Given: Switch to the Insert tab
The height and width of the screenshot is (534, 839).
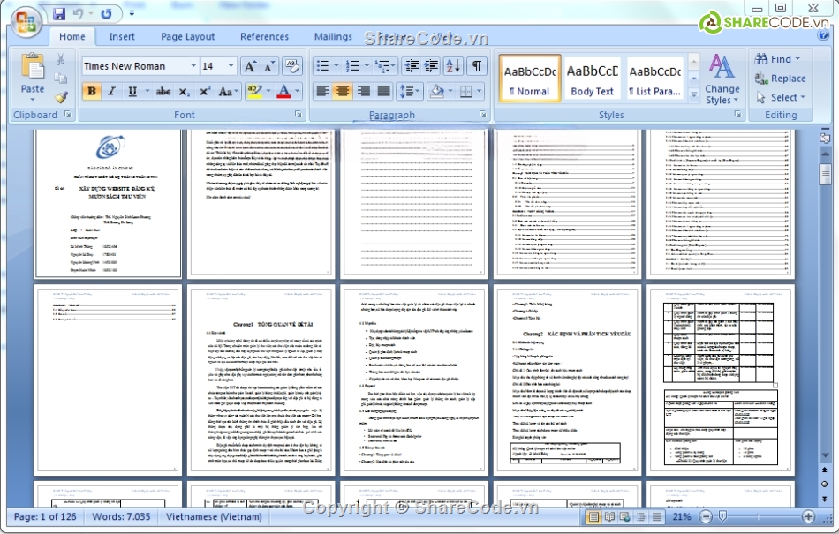Looking at the screenshot, I should 122,36.
